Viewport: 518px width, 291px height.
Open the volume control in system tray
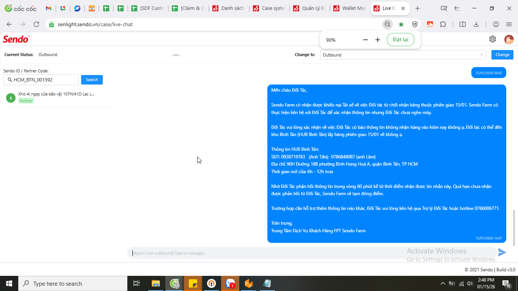click(x=470, y=283)
